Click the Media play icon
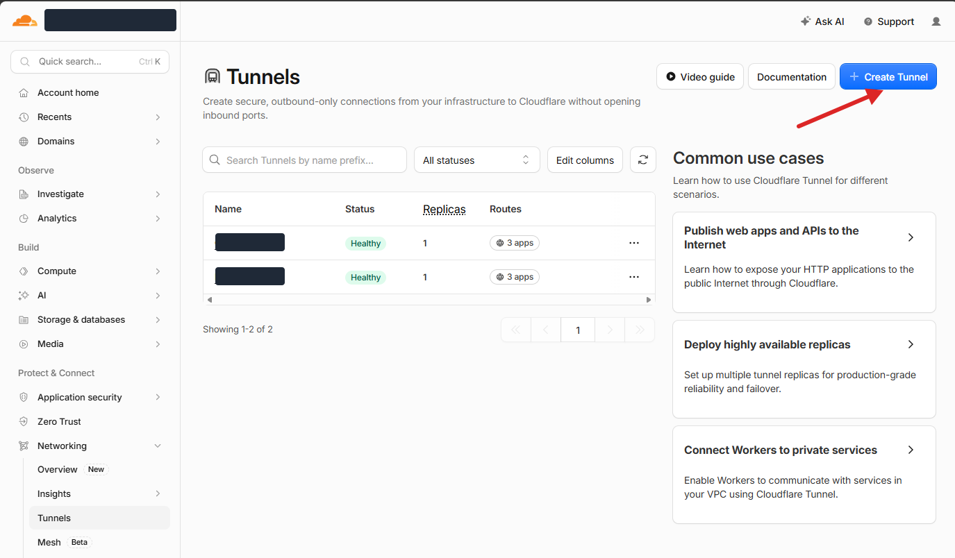Viewport: 955px width, 558px height. (24, 344)
